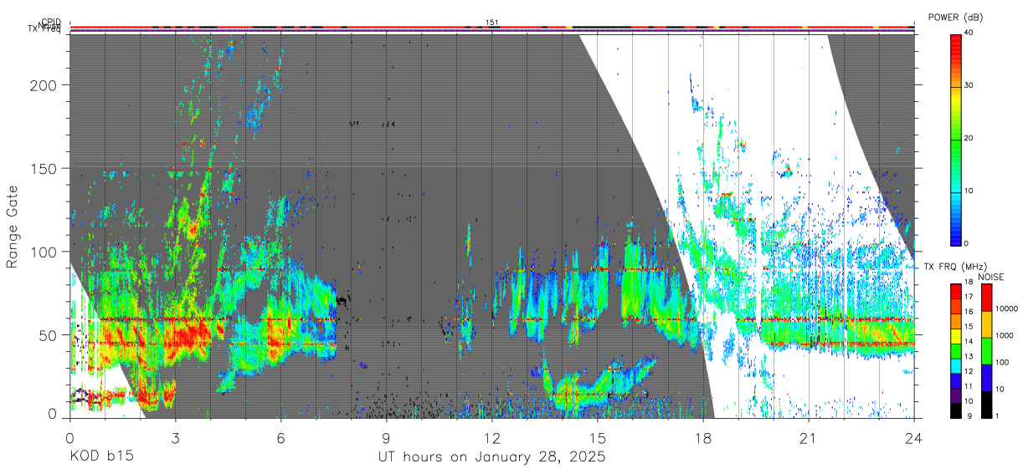Click power scale value '20'

pos(969,139)
